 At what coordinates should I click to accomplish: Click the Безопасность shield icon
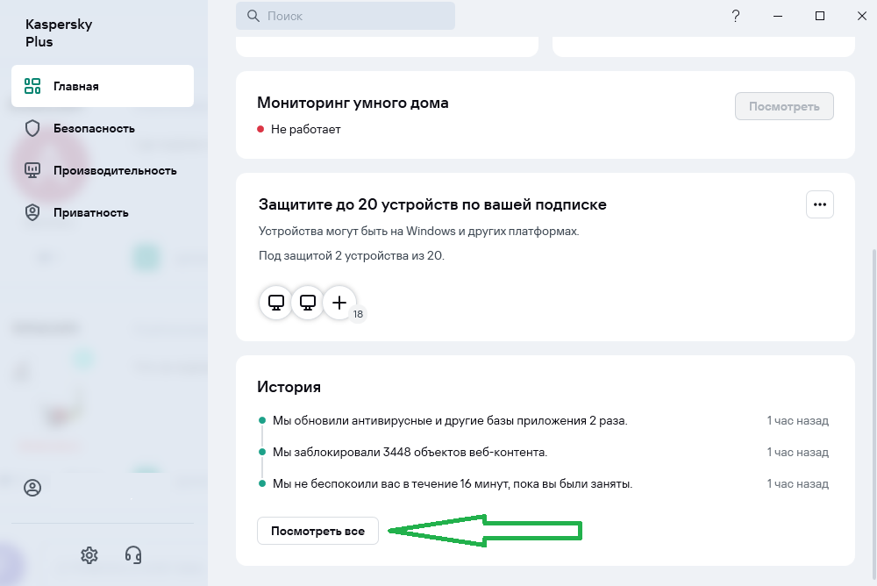(32, 128)
